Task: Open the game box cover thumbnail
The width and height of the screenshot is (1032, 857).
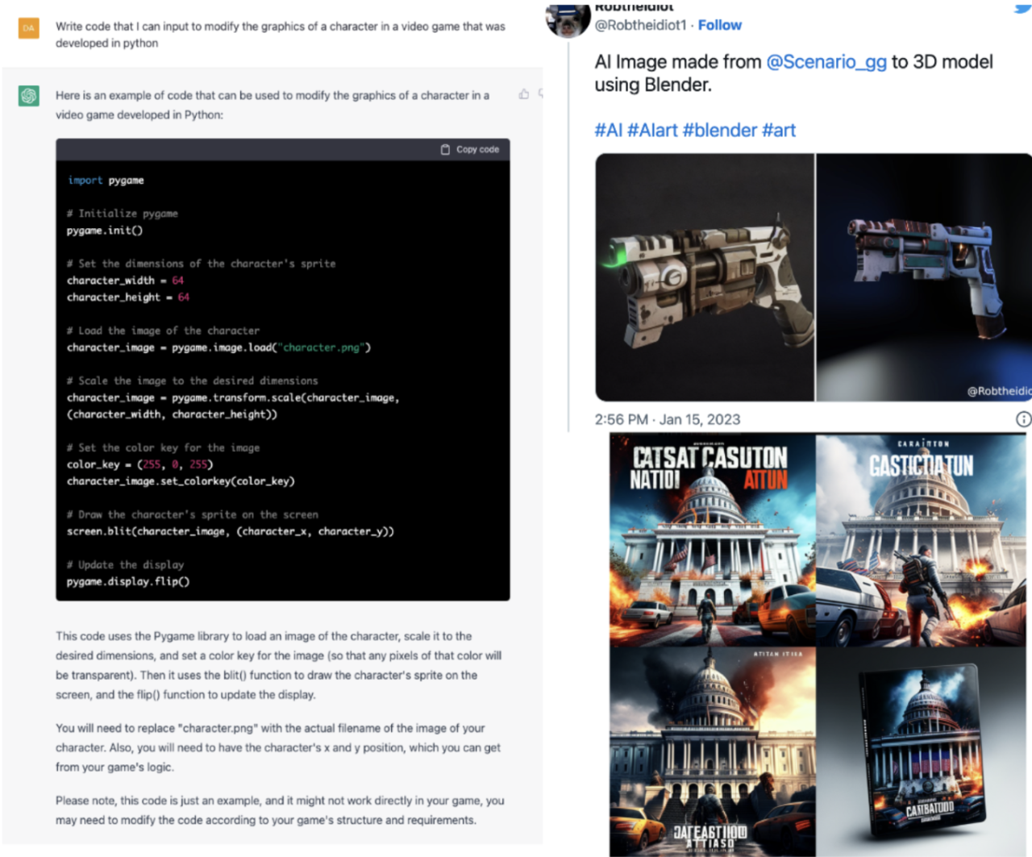Action: point(921,751)
